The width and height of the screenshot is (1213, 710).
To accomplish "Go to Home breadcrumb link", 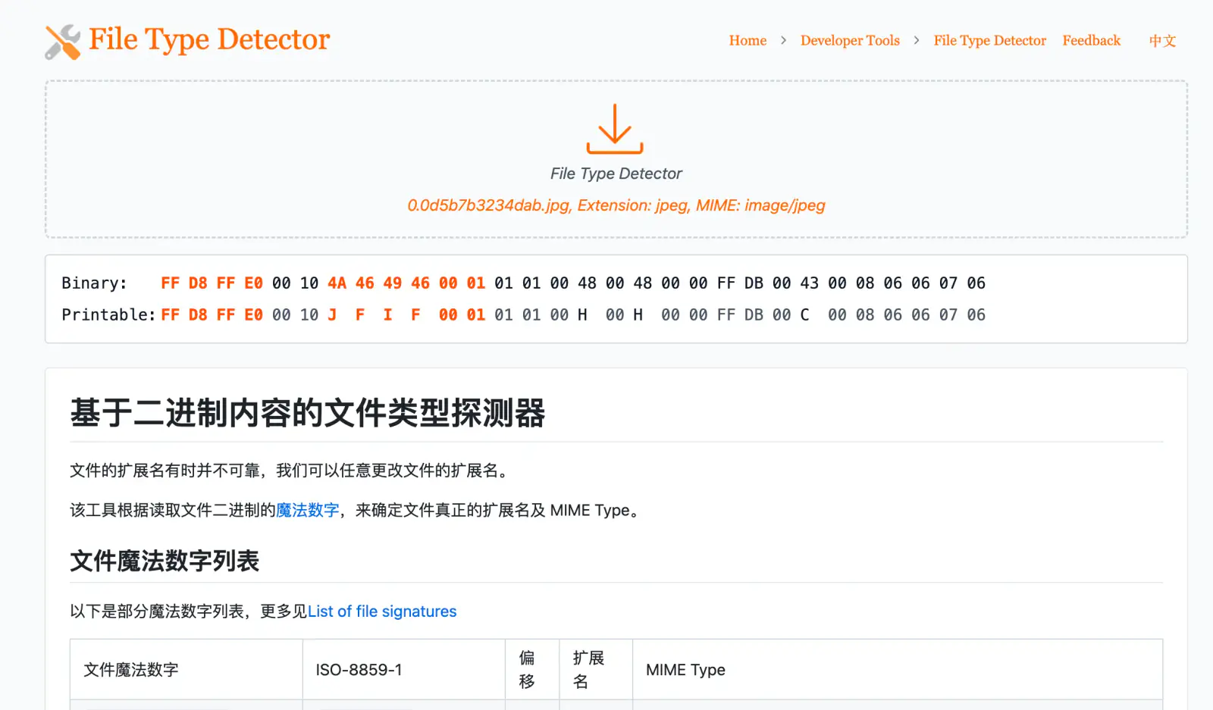I will click(x=748, y=41).
